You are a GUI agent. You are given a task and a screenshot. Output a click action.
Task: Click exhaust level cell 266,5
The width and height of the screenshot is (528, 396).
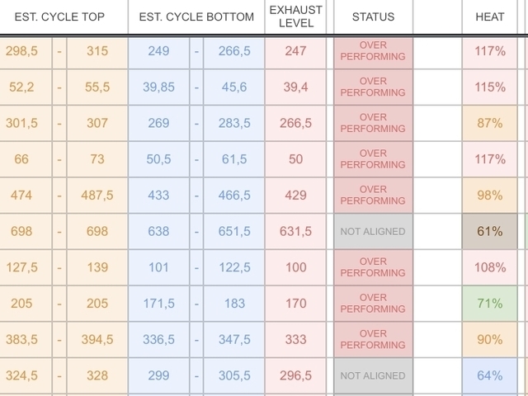tap(295, 123)
